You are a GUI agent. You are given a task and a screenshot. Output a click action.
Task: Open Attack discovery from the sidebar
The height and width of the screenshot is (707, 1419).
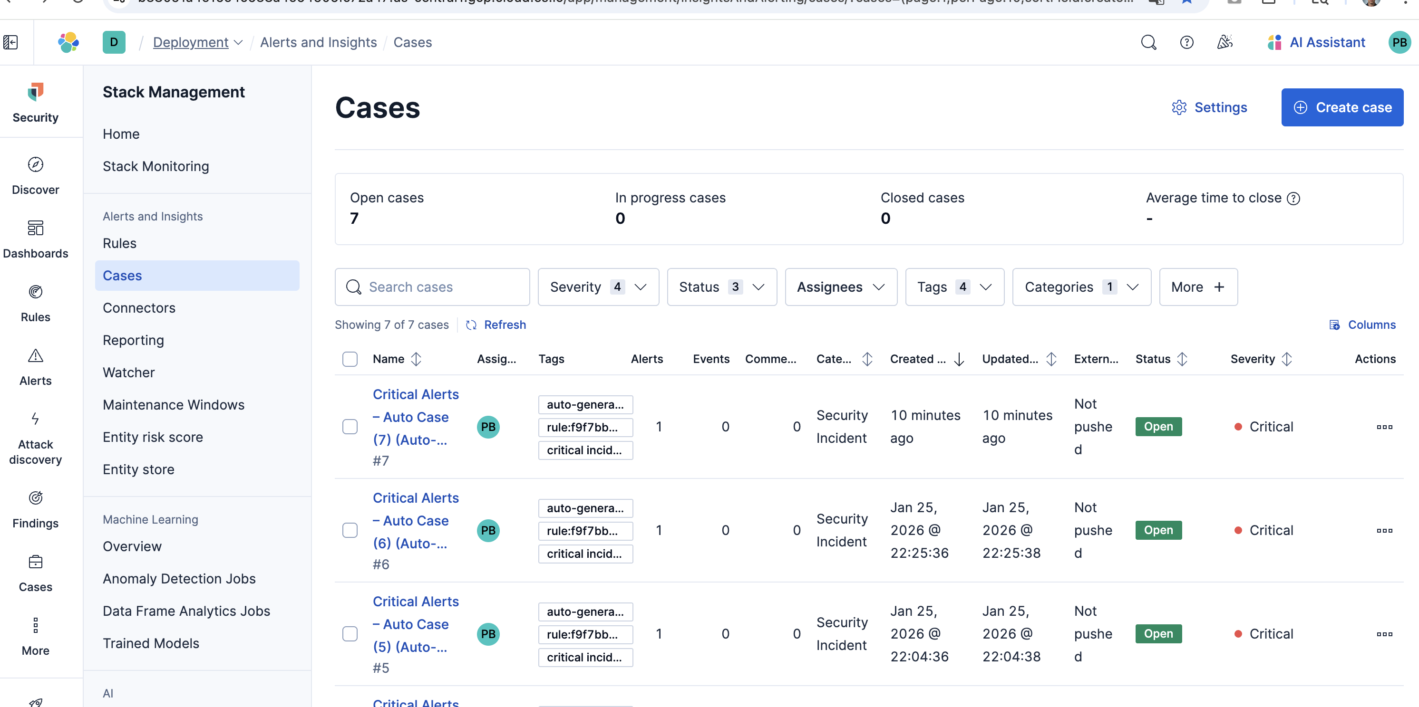35,438
